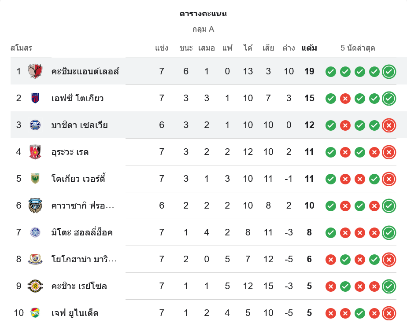This screenshot has width=407, height=334.
Task: Click the 5 นัดล่าสุด column header
Action: click(358, 48)
